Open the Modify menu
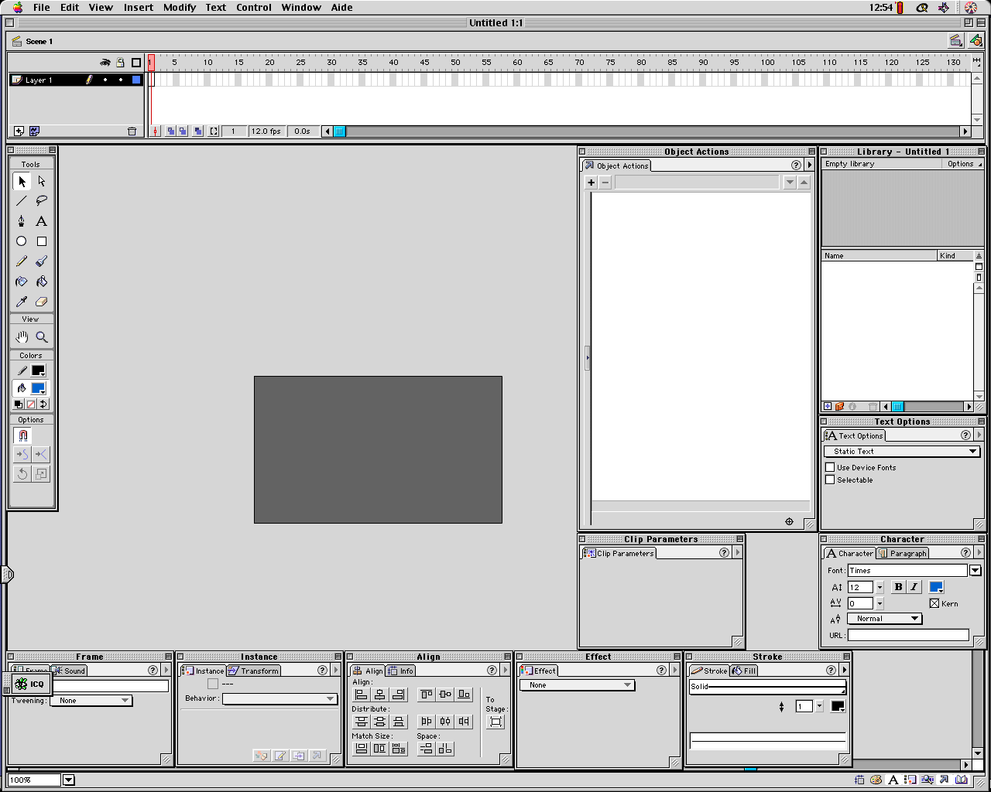Screen dimensions: 991x792 tap(179, 8)
